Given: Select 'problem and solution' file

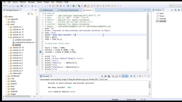Looking at the screenshot, I should tap(23, 40).
